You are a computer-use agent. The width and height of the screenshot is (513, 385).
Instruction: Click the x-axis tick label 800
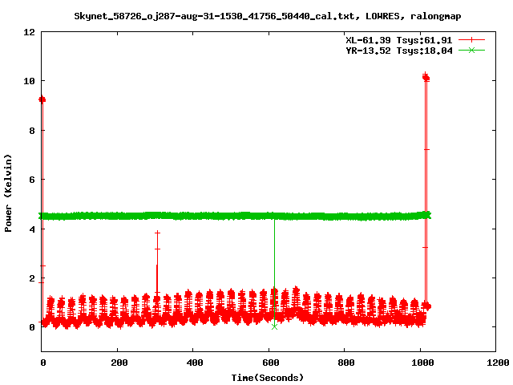click(346, 363)
